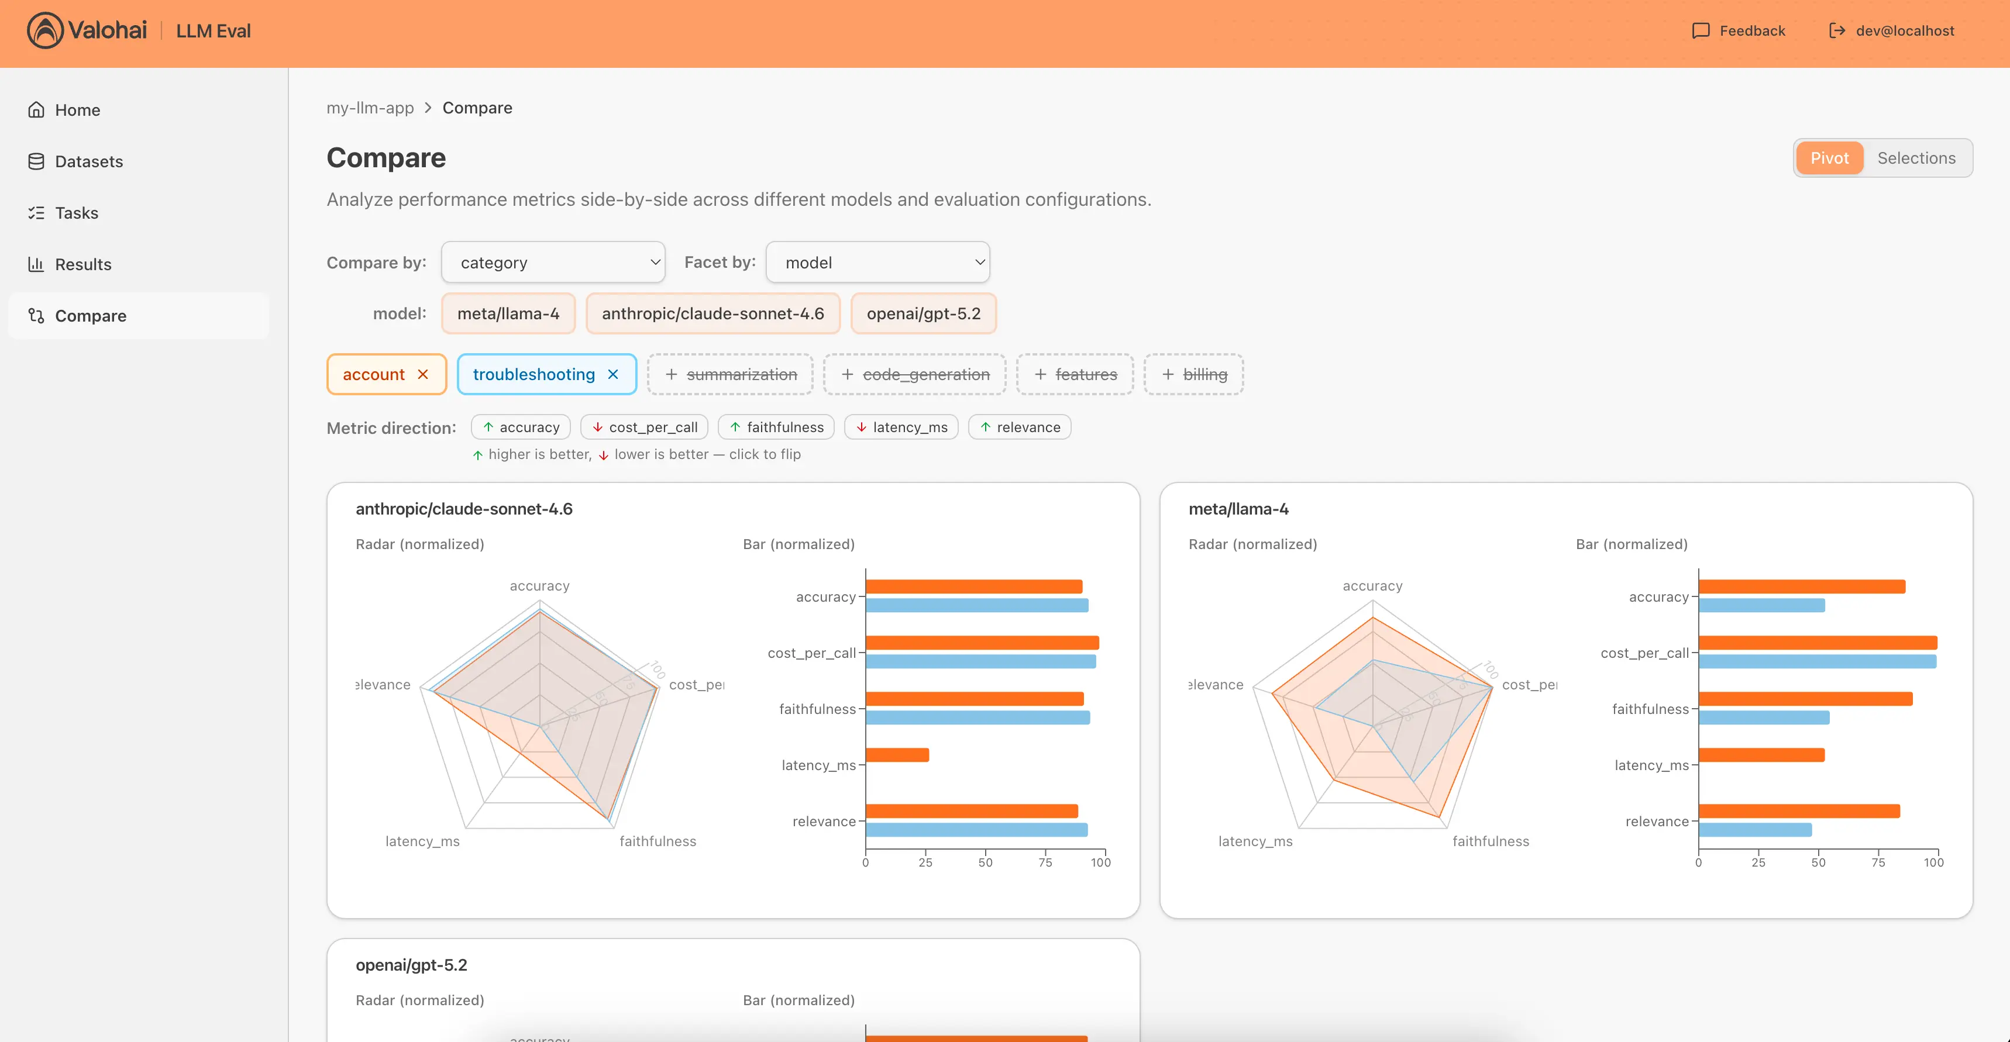Add the summarization category filter
Image resolution: width=2010 pixels, height=1042 pixels.
click(x=729, y=374)
